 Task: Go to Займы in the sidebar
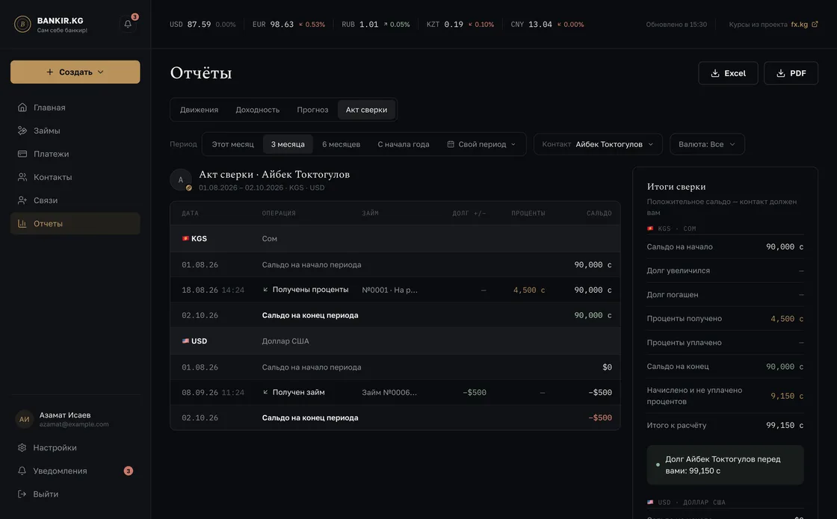tap(75, 131)
